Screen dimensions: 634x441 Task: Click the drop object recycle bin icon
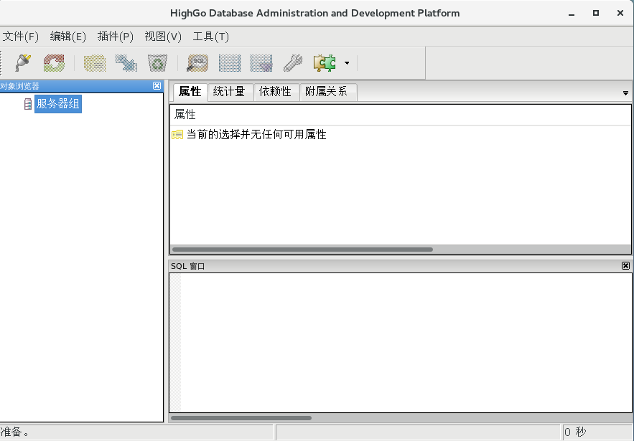157,62
